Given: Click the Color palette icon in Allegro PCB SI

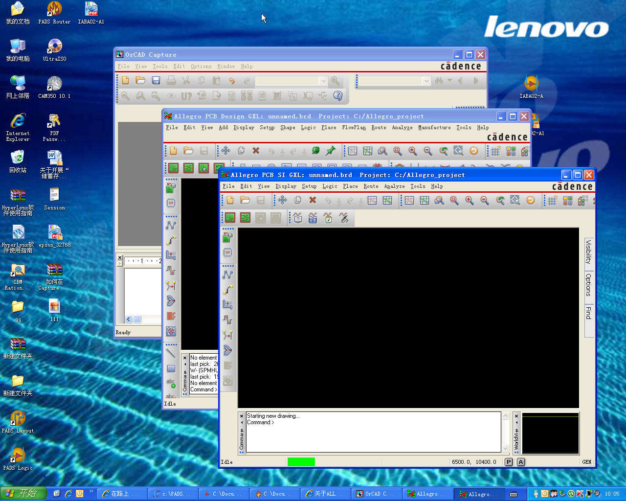Looking at the screenshot, I should [x=567, y=200].
